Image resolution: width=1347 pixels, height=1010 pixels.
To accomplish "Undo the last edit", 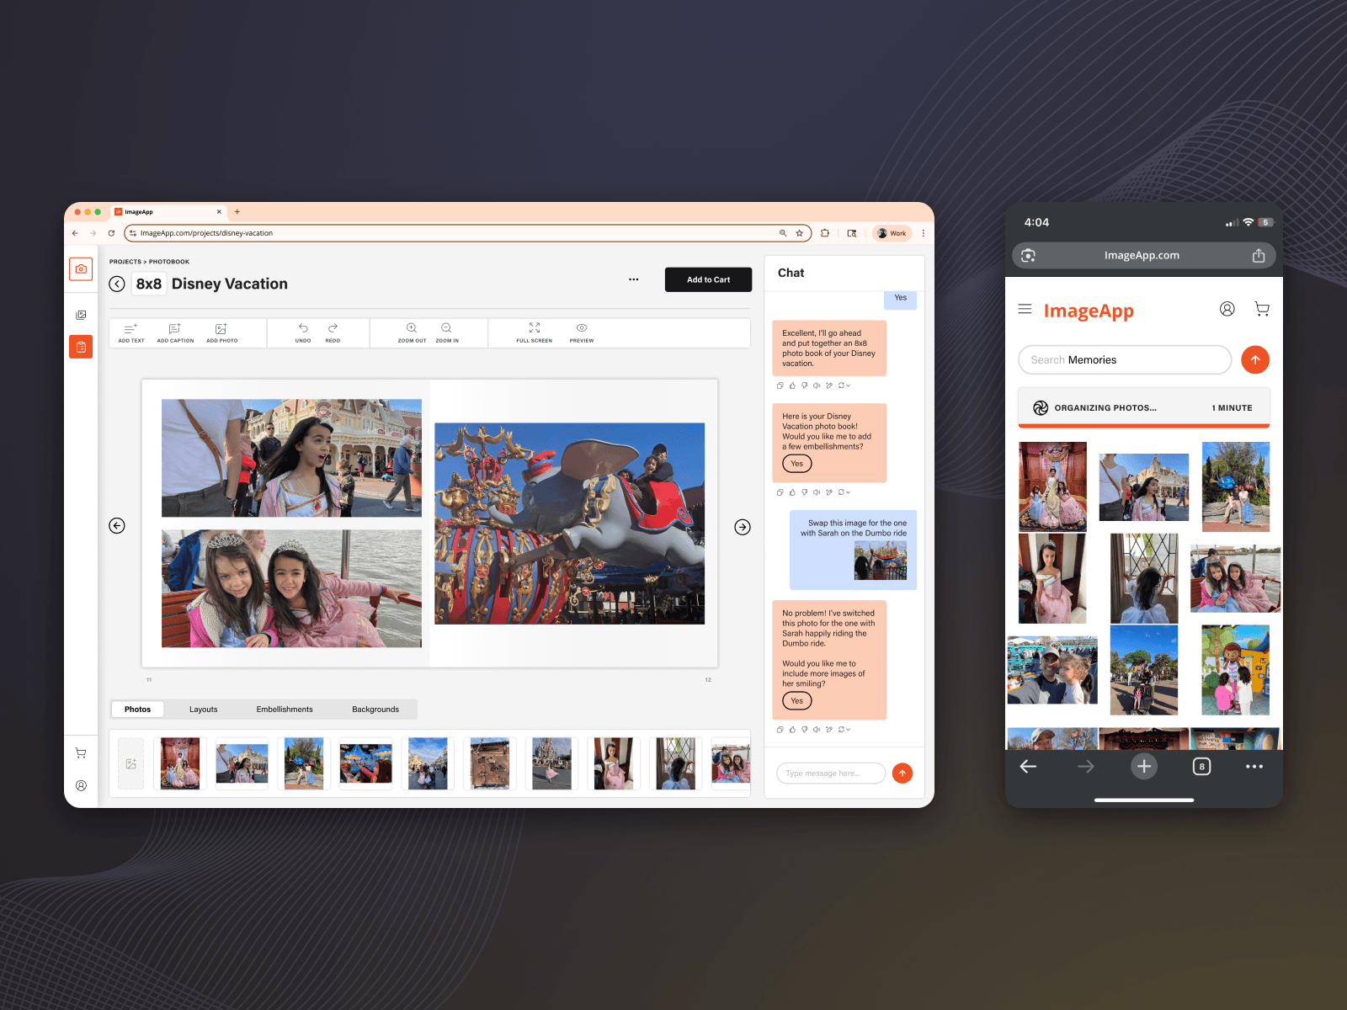I will click(303, 328).
